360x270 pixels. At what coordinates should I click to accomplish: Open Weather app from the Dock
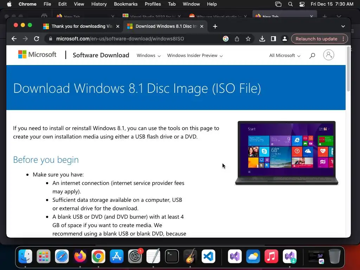click(253, 256)
